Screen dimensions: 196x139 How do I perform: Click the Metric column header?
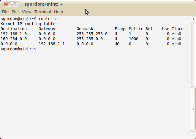click(x=136, y=29)
